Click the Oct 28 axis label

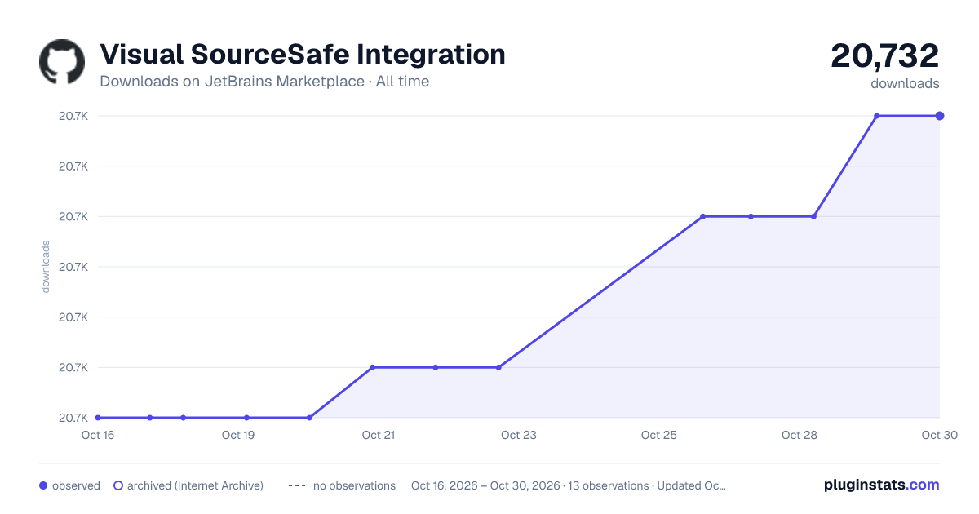[x=800, y=435]
